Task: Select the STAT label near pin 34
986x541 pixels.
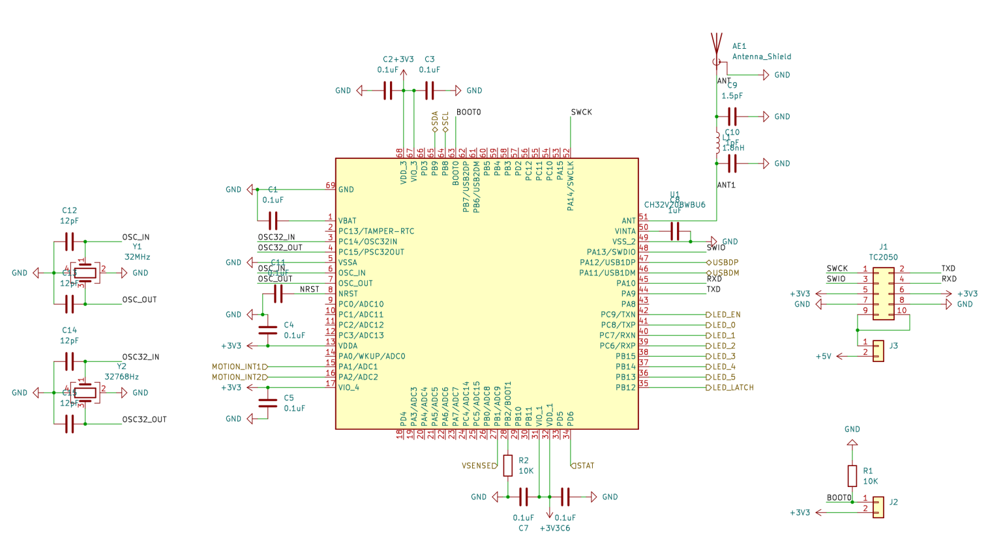Action: click(x=584, y=466)
